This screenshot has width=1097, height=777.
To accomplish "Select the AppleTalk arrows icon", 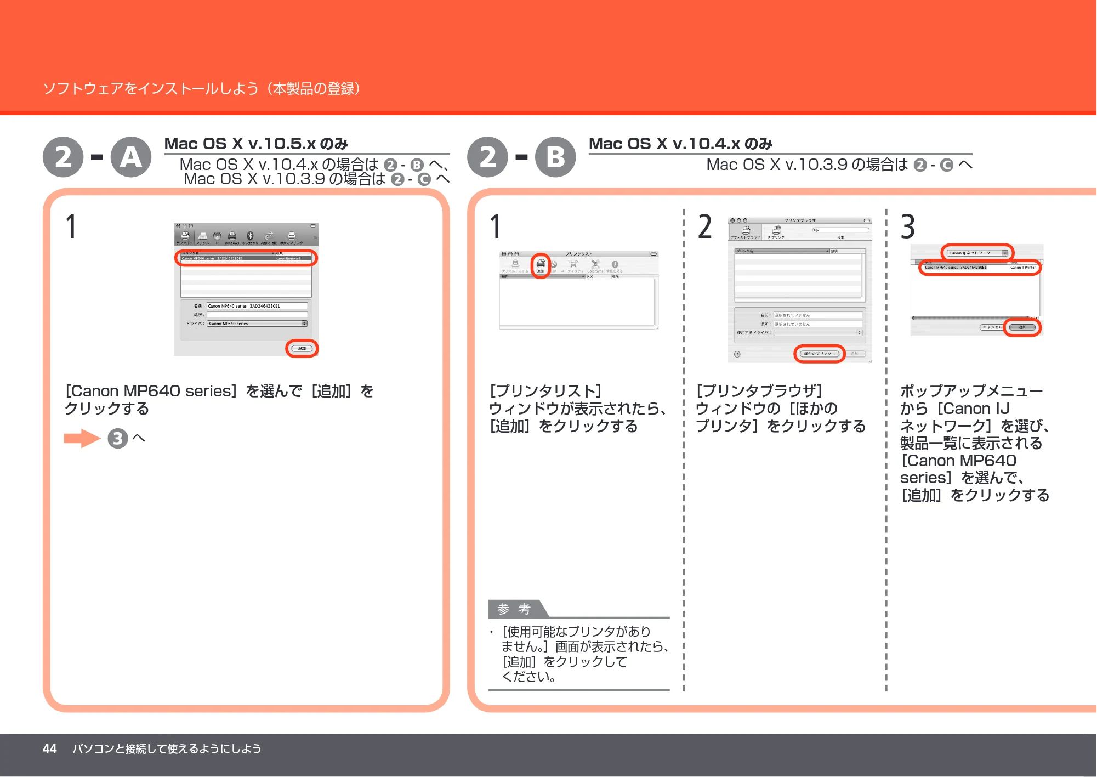I will click(x=269, y=236).
